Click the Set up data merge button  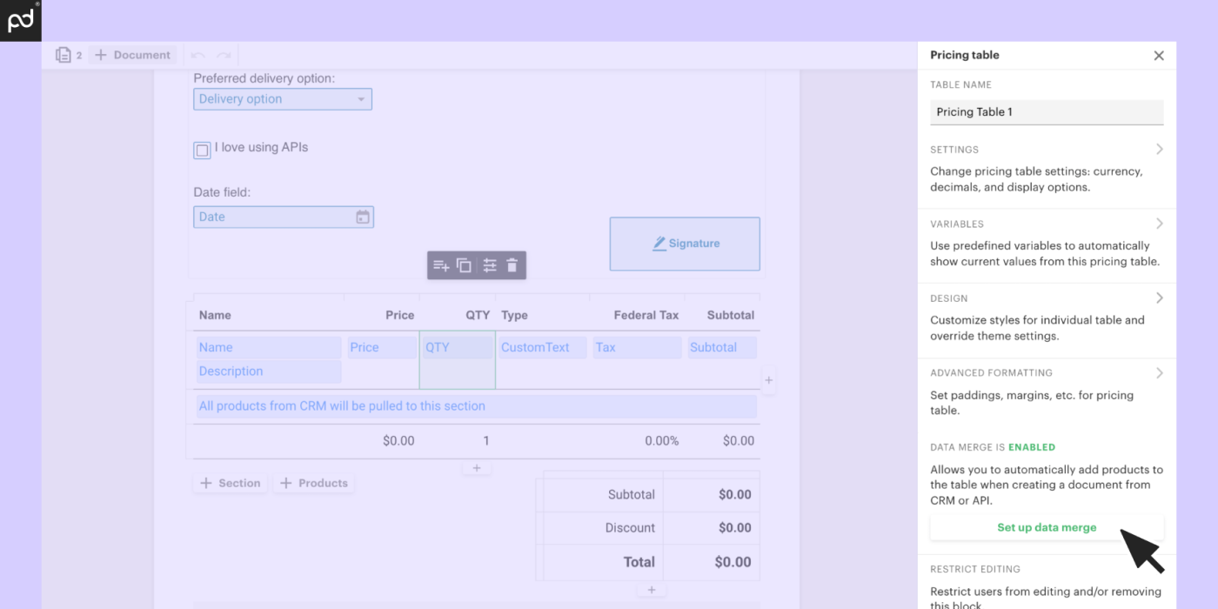click(1047, 527)
